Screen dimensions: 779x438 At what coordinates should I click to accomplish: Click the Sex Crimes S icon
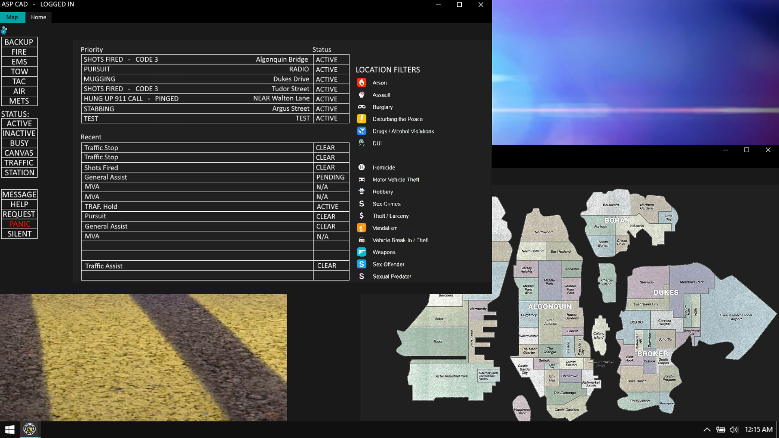pos(362,204)
